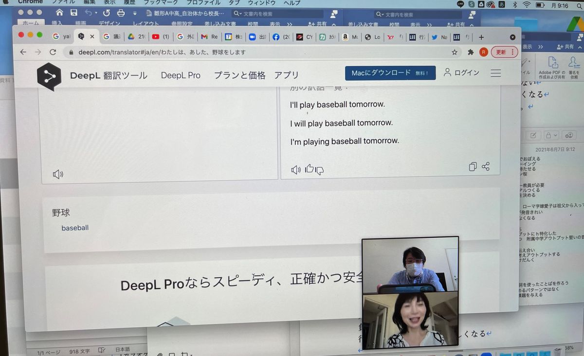Play audio of the source text
Screen dimensions: 584x356
pos(58,174)
